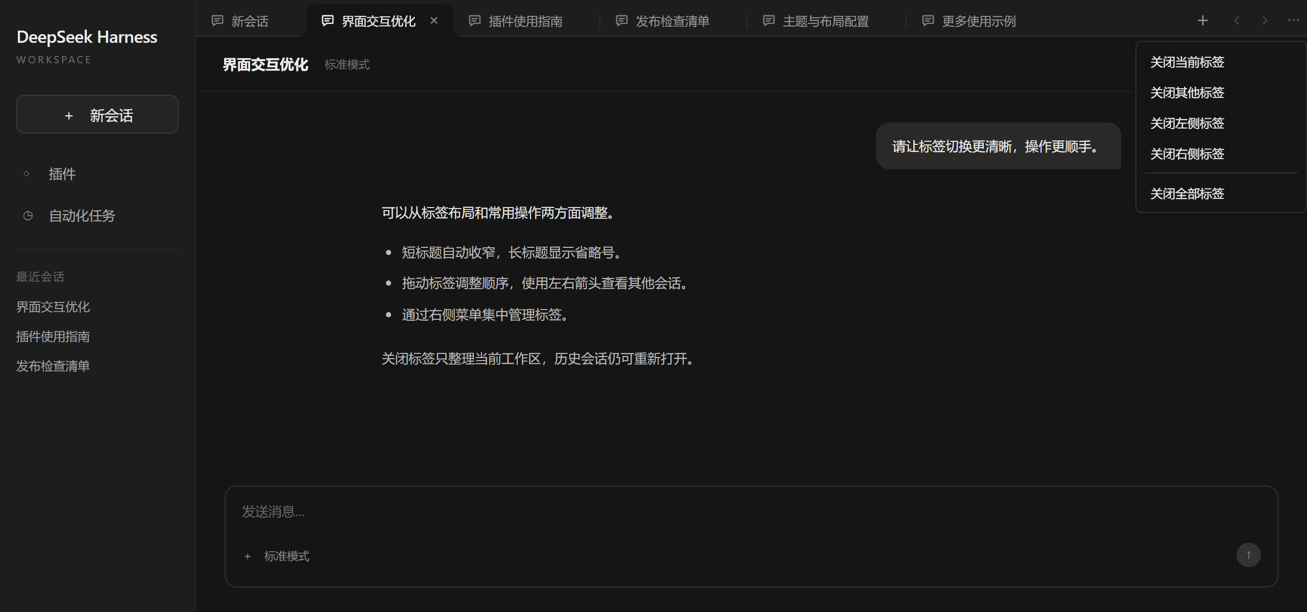This screenshot has width=1307, height=612.
Task: Open recent conversation 界面交互优化 in sidebar
Action: pos(53,307)
